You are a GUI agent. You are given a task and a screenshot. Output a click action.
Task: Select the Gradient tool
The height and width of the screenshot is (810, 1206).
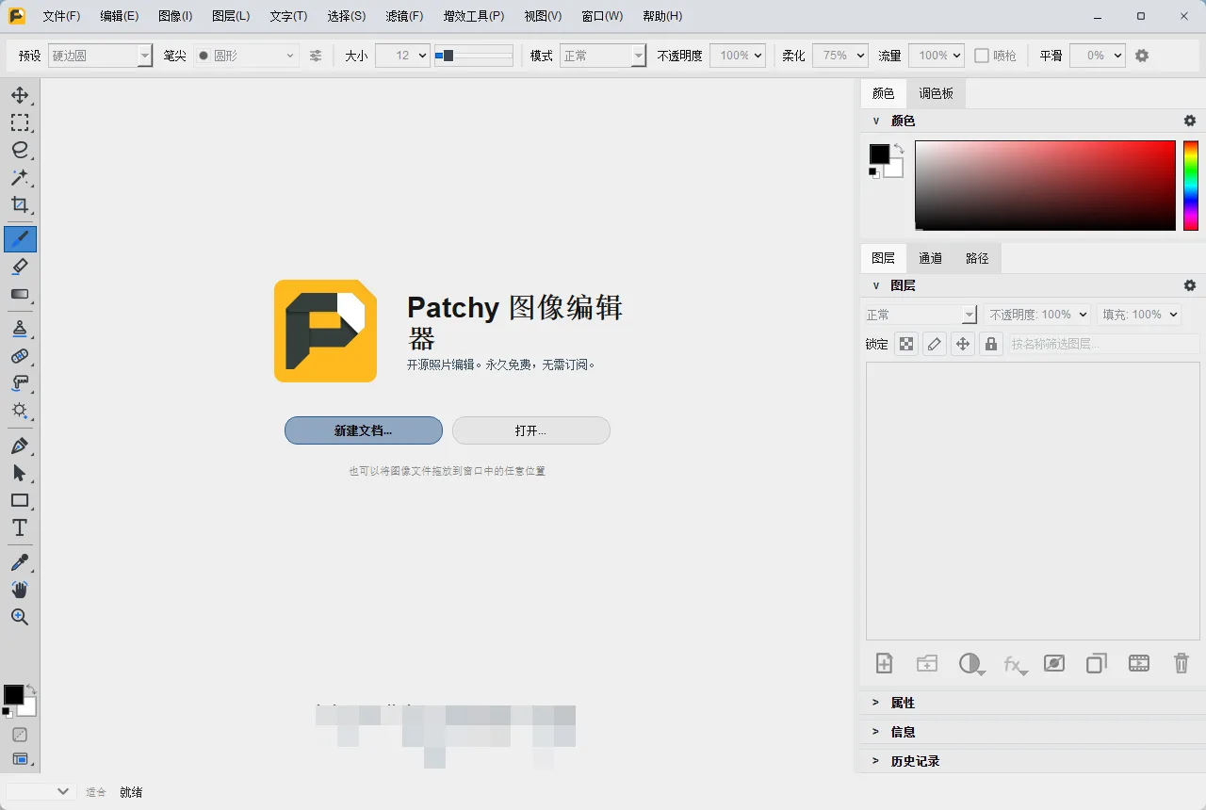[x=20, y=294]
